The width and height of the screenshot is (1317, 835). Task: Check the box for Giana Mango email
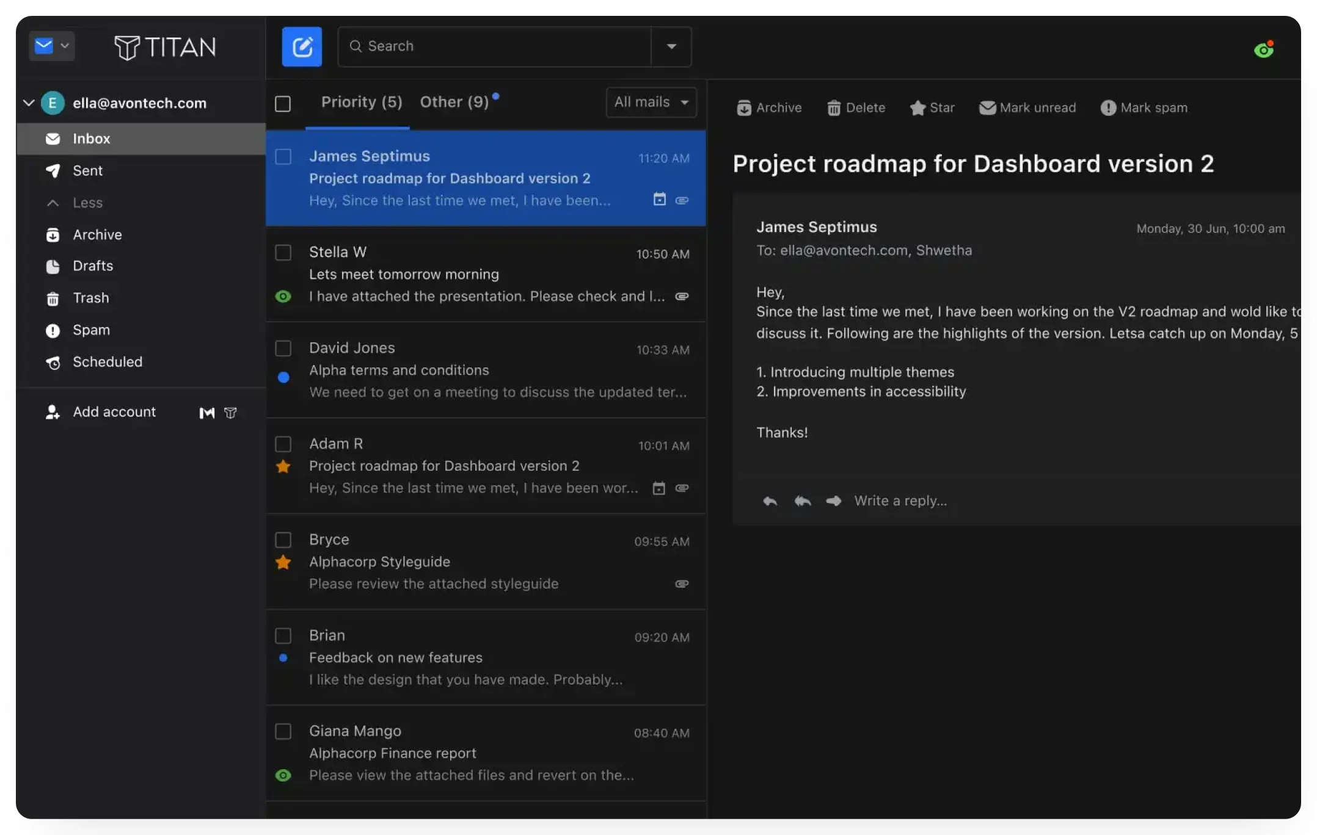pos(283,732)
